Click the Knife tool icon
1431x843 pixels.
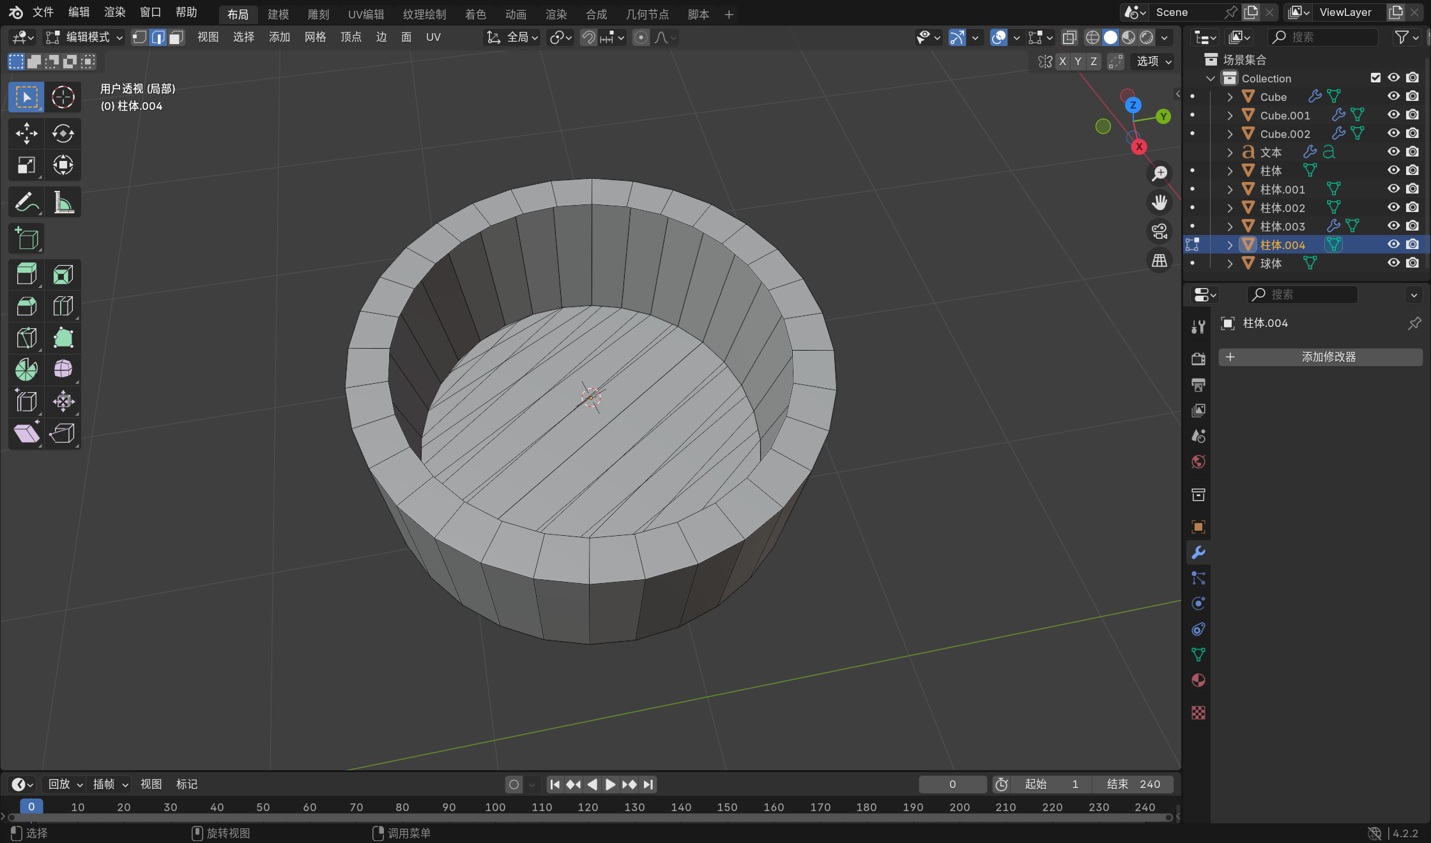tap(26, 338)
